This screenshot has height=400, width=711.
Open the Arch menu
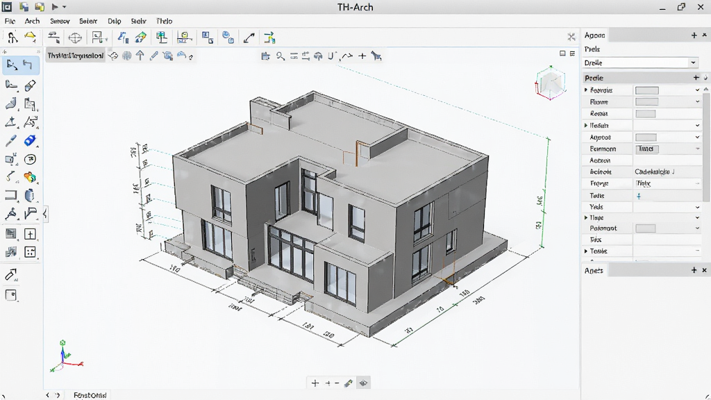(32, 21)
